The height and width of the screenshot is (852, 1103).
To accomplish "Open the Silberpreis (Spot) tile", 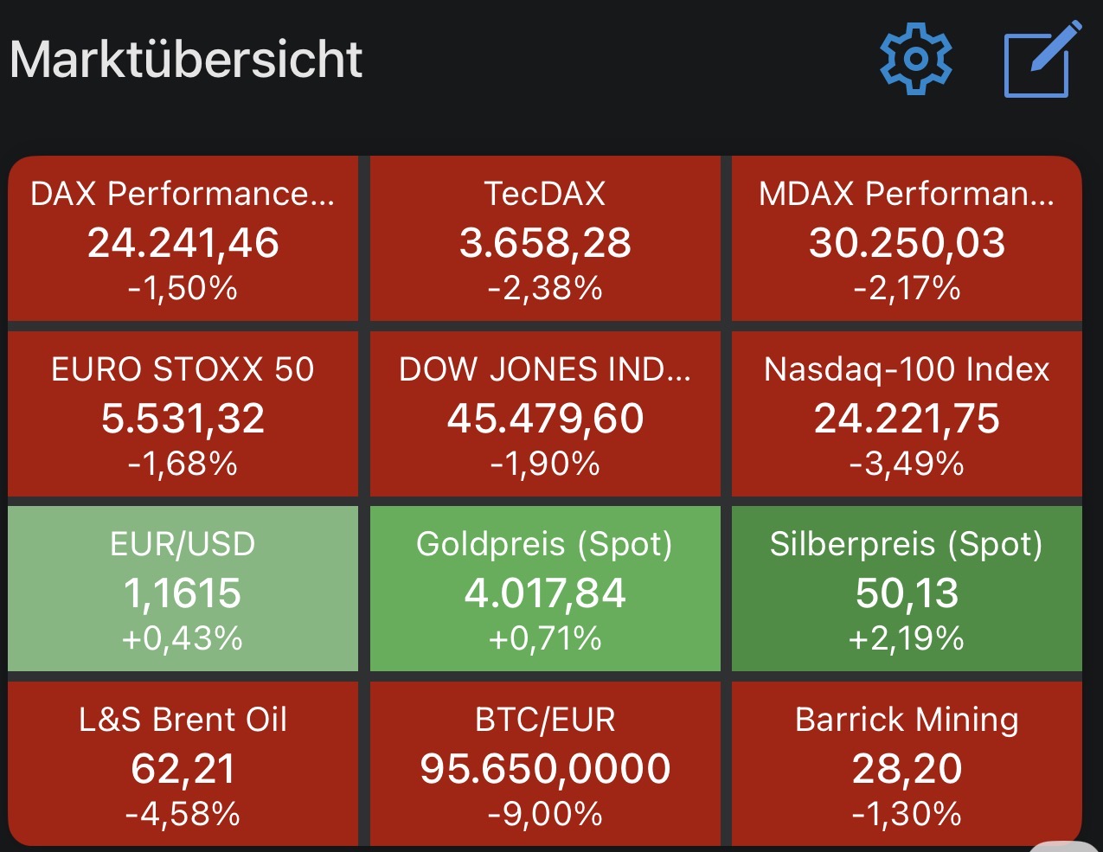I will [907, 589].
